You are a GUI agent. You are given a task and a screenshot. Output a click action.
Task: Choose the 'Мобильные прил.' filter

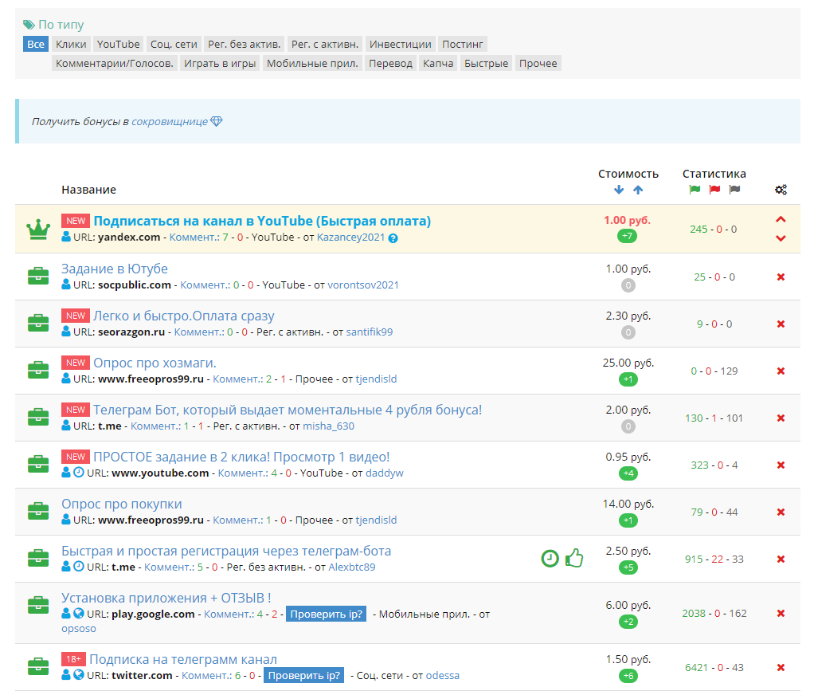[312, 64]
